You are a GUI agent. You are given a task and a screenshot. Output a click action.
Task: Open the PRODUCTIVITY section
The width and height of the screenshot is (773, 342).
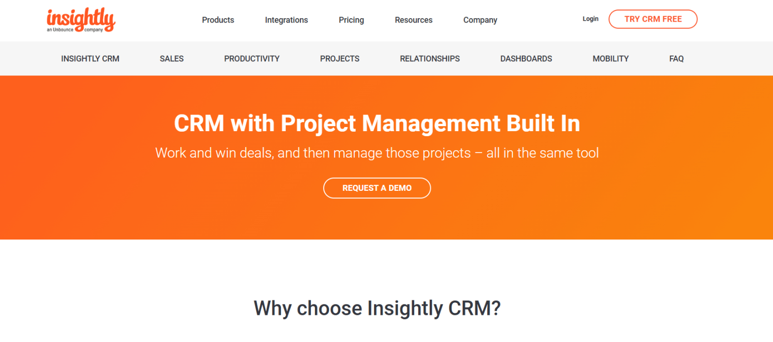(x=252, y=58)
